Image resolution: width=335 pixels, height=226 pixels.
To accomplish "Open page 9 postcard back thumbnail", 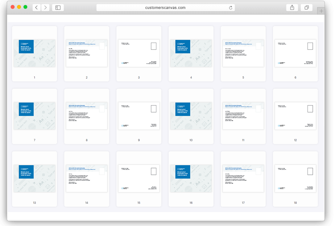I will pyautogui.click(x=139, y=116).
